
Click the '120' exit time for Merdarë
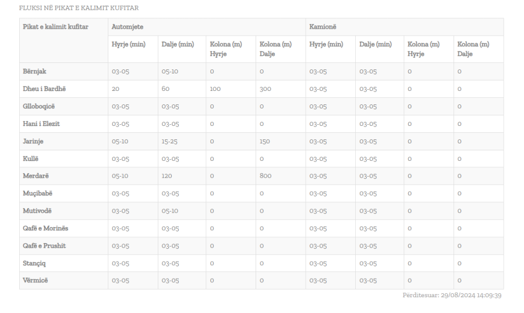(x=167, y=176)
